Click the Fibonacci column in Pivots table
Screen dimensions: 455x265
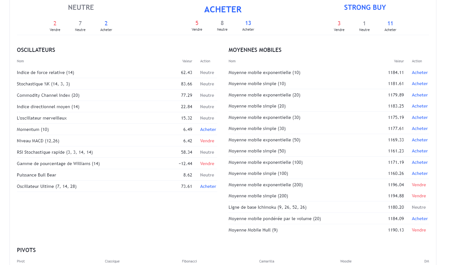pos(189,261)
